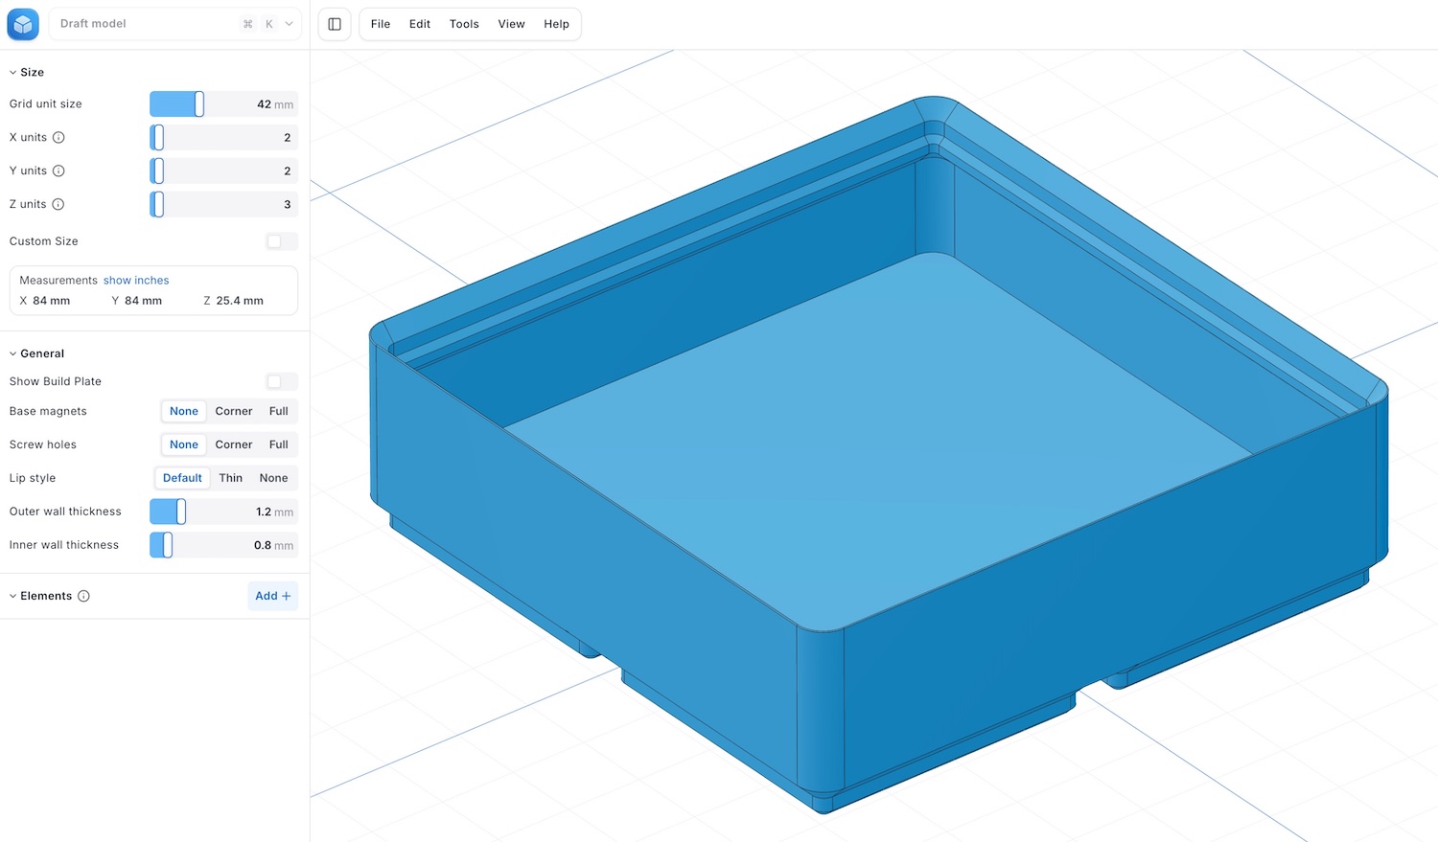This screenshot has width=1438, height=842.
Task: Click the Add + elements button
Action: (272, 596)
